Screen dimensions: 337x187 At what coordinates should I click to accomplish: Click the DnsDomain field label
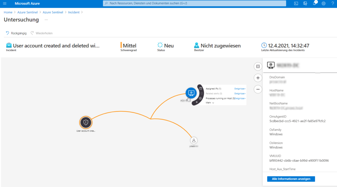(x=277, y=77)
